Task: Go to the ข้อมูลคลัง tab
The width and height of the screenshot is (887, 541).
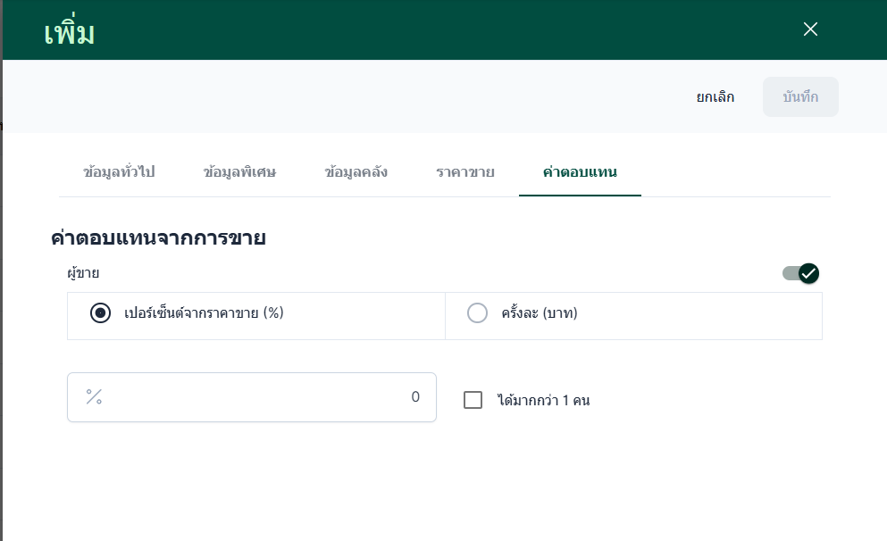Action: click(356, 172)
